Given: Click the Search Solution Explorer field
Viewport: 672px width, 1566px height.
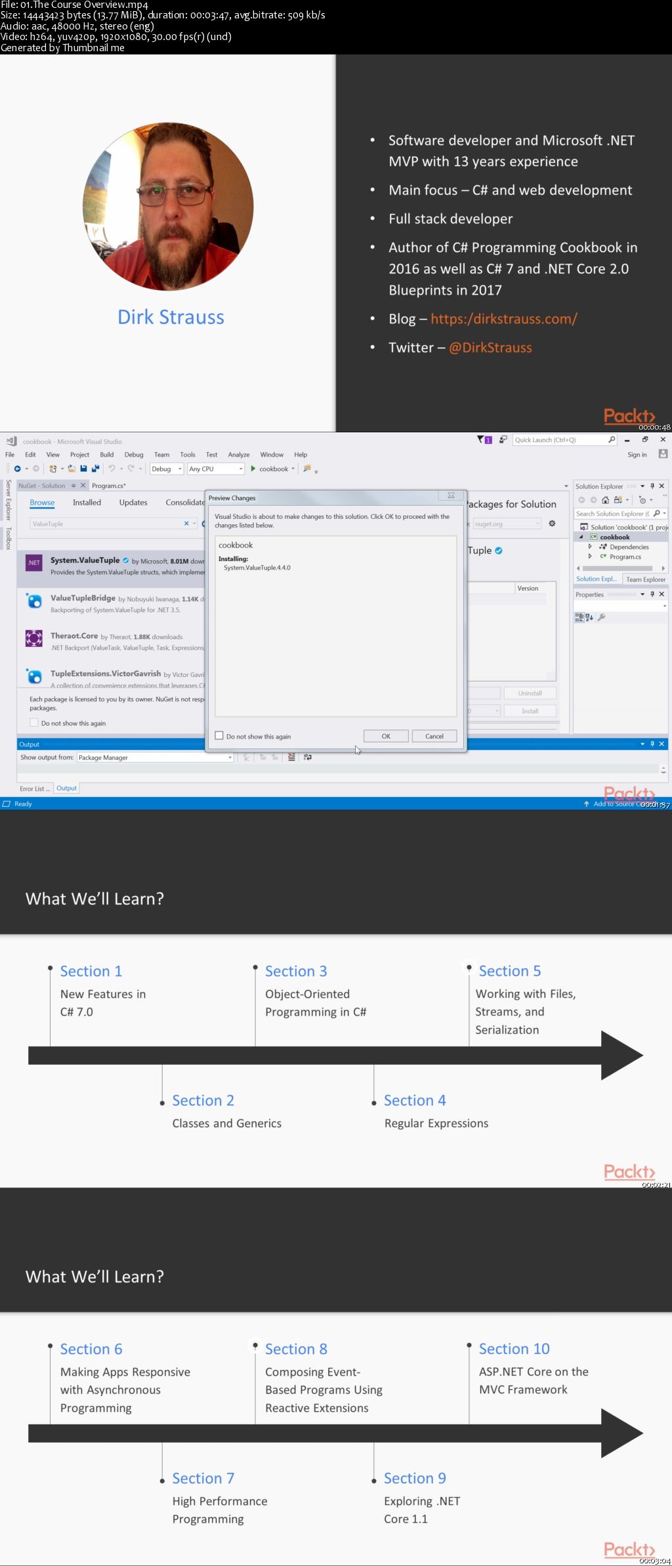Looking at the screenshot, I should click(621, 514).
